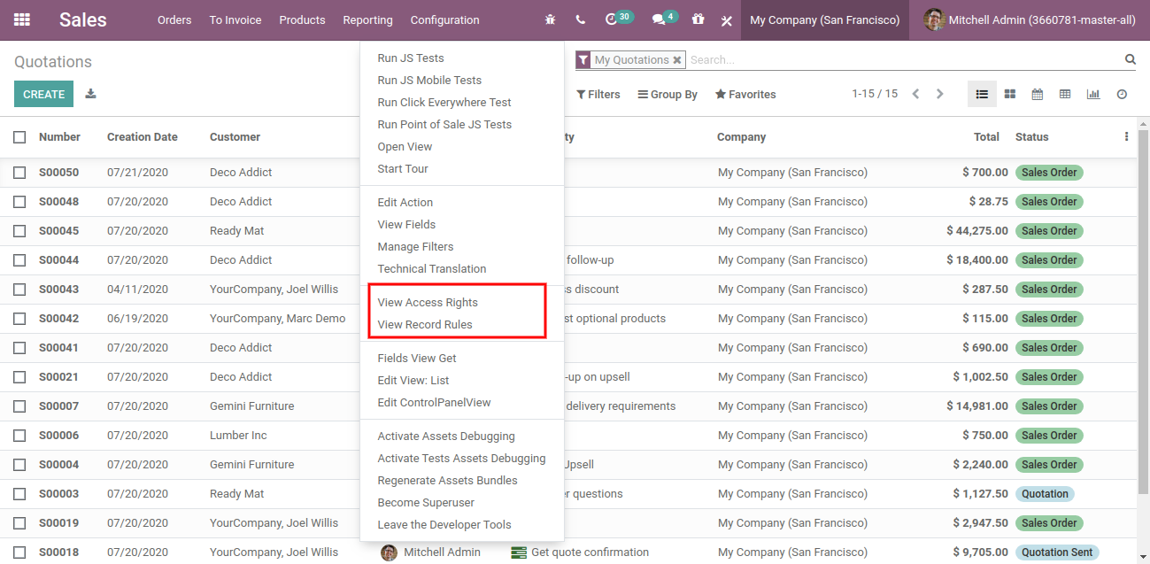The image size is (1150, 564).
Task: Switch to list view icon
Action: 982,94
